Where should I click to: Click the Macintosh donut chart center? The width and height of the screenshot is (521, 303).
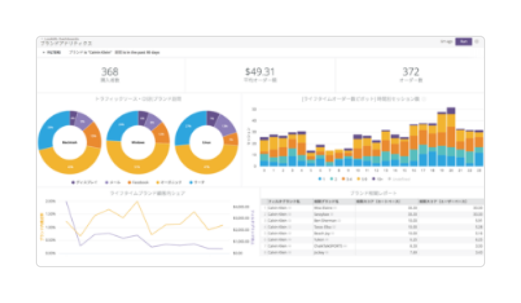(70, 142)
